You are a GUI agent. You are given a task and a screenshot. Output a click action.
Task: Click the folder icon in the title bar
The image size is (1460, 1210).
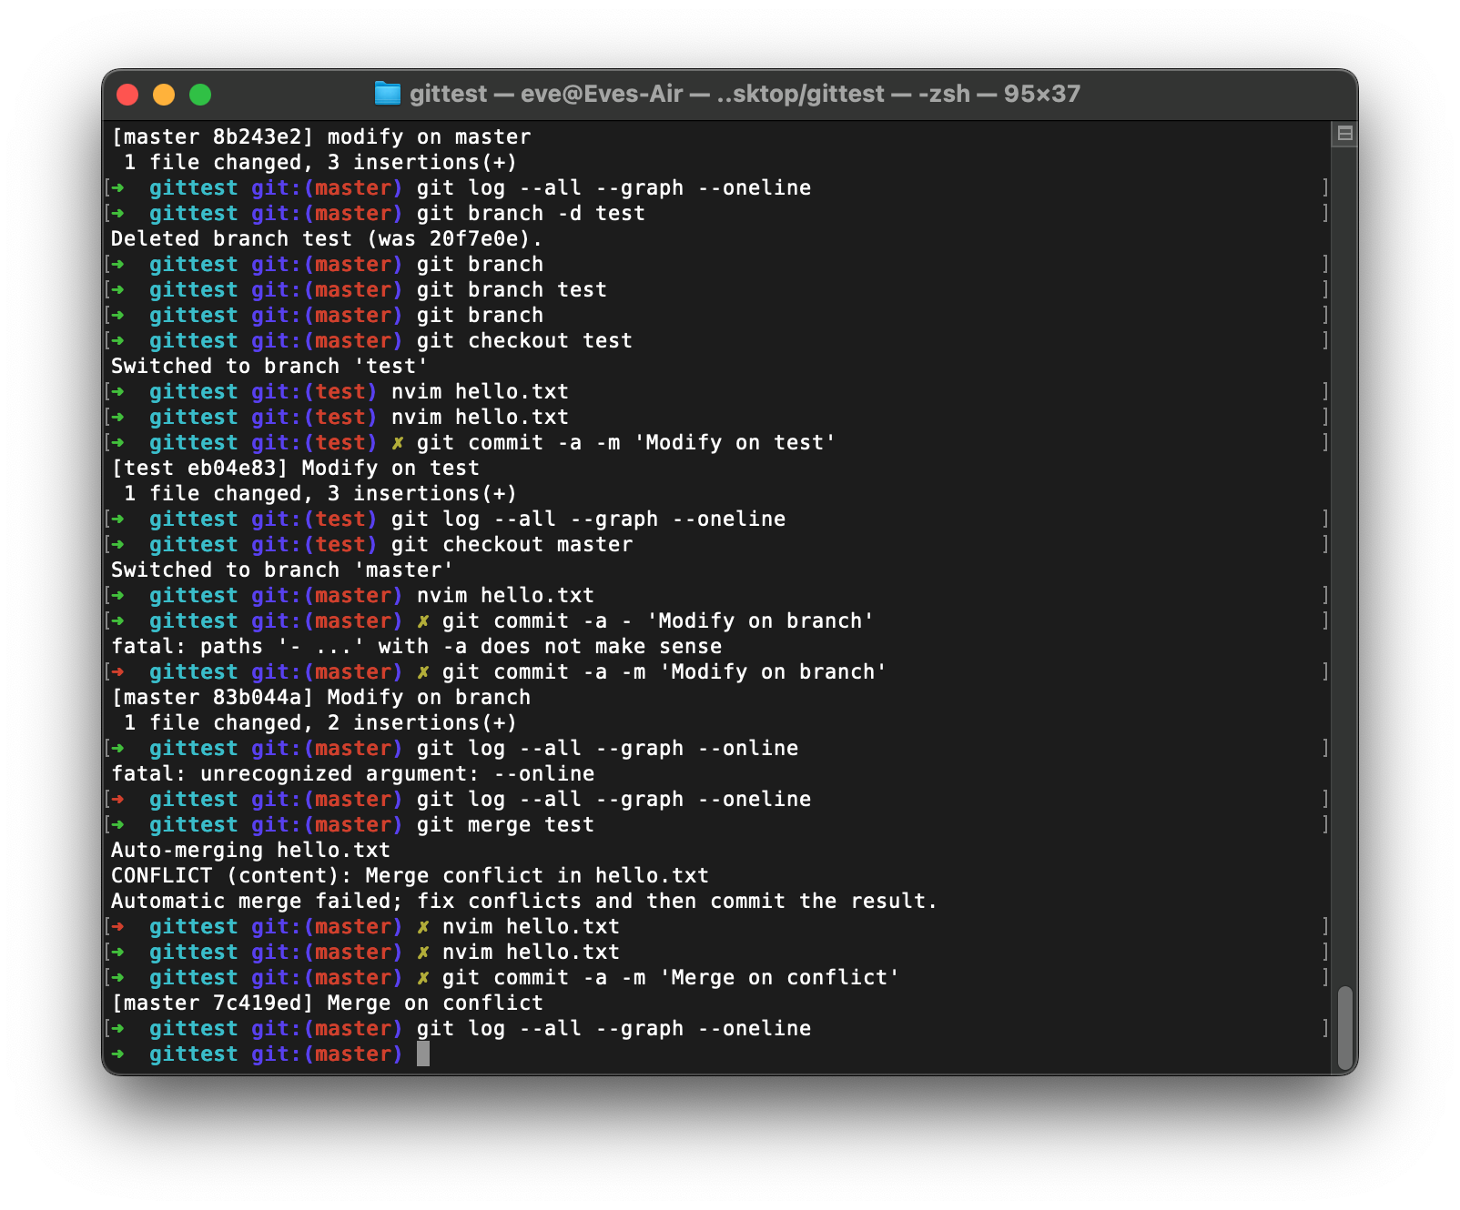point(388,93)
